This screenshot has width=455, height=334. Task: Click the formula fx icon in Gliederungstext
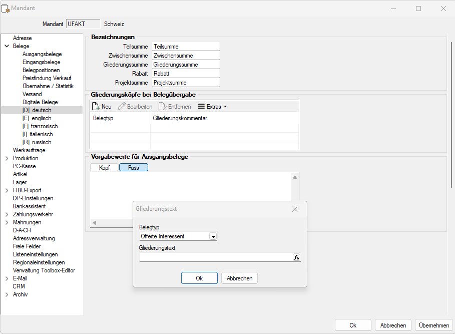click(296, 257)
